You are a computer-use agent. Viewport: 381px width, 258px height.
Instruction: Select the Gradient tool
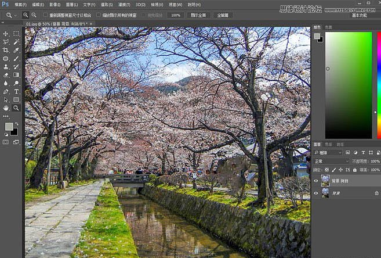16,75
